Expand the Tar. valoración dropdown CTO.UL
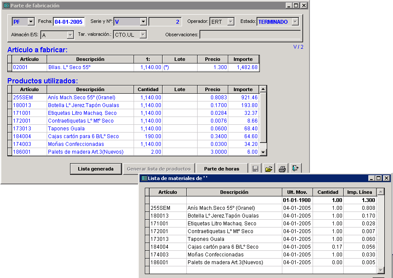Viewport: 393px width, 278px height. (143, 35)
